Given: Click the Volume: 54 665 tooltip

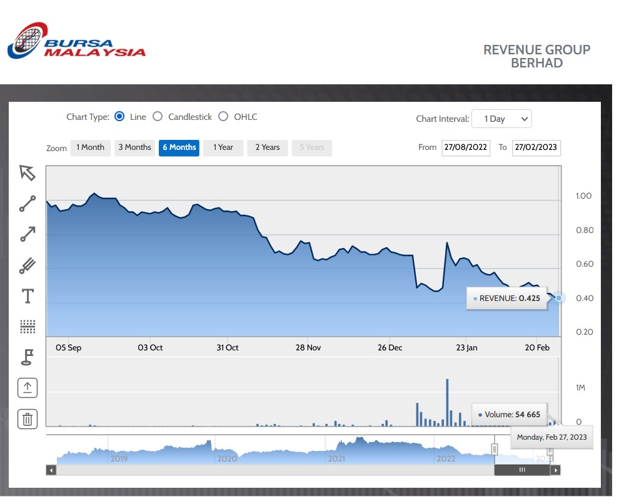Looking at the screenshot, I should (x=510, y=414).
